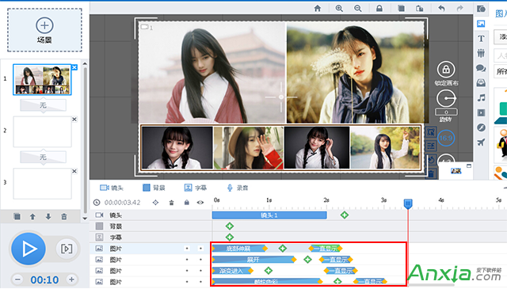Image resolution: width=507 pixels, height=289 pixels.
Task: Click the home icon in top toolbar
Action: tap(318, 9)
